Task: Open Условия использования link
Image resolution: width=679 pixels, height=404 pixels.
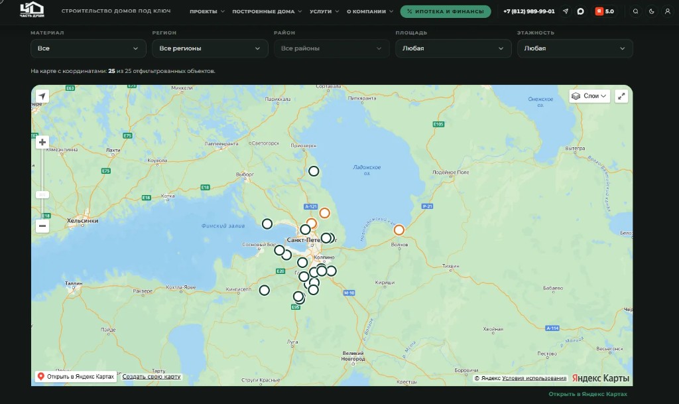Action: pyautogui.click(x=534, y=378)
